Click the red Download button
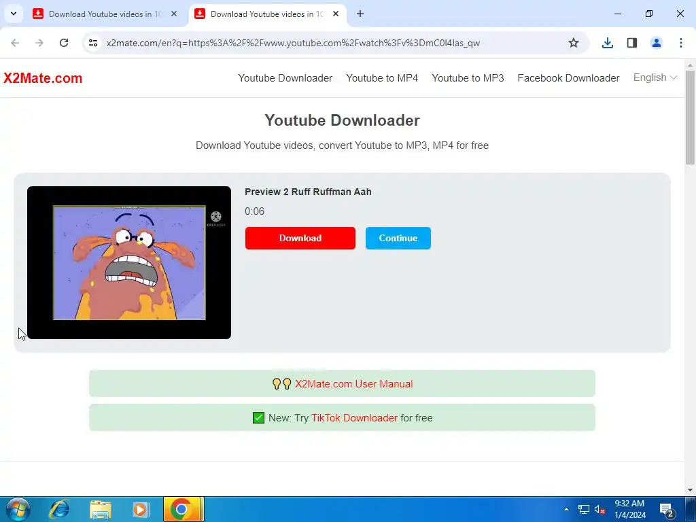696x522 pixels. point(300,238)
